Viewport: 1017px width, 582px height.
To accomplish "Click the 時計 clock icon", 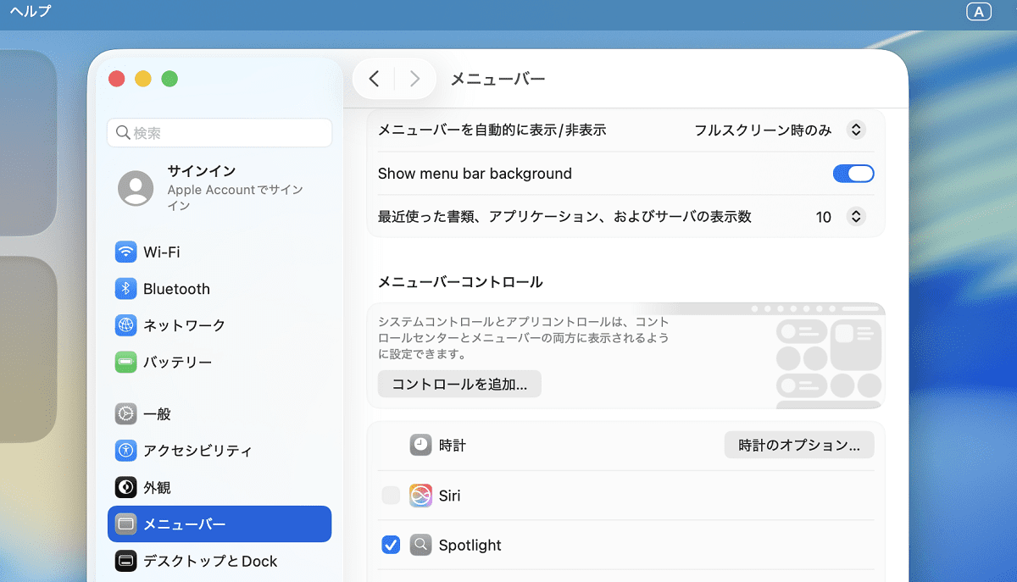I will [x=420, y=445].
